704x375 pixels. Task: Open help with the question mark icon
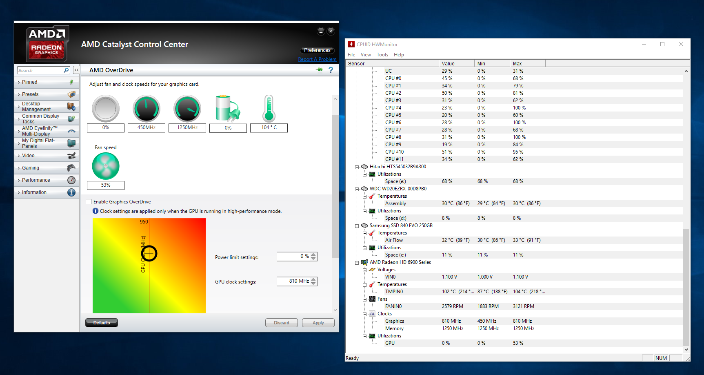(331, 70)
